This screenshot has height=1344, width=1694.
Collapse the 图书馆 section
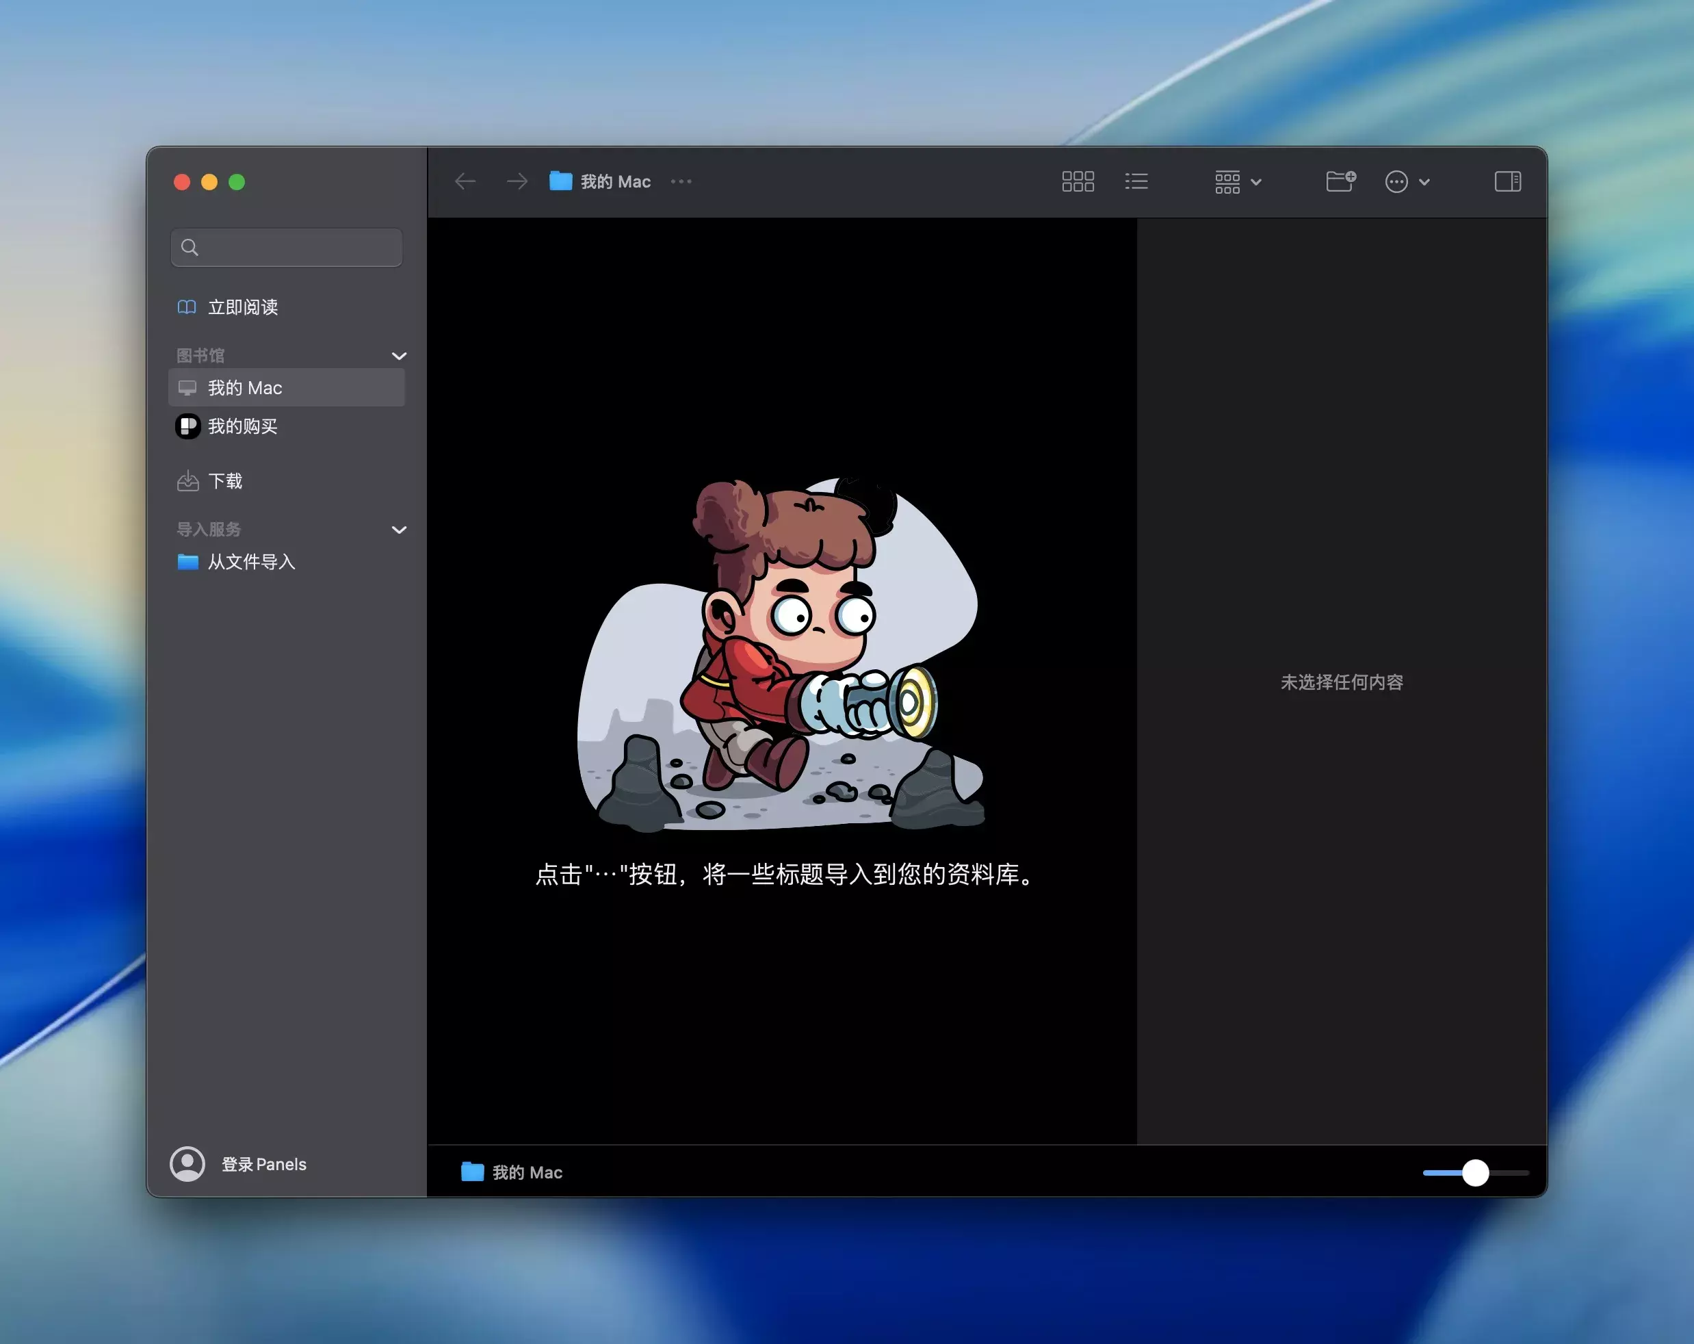coord(399,356)
